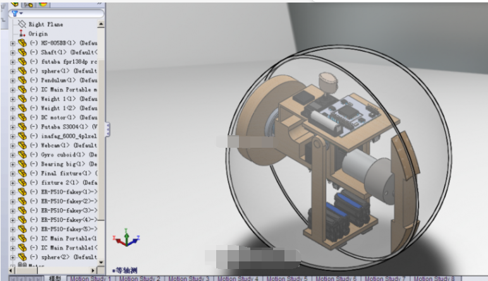
Task: Expand the ER-P510-fakey<2> node
Action: click(x=13, y=201)
